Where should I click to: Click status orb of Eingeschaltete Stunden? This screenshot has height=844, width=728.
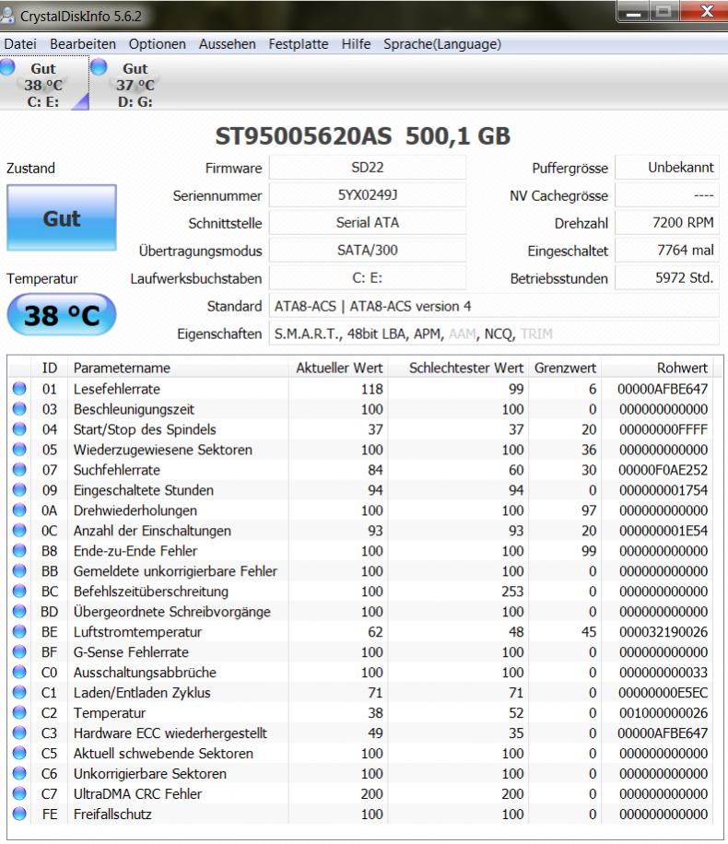[x=19, y=489]
